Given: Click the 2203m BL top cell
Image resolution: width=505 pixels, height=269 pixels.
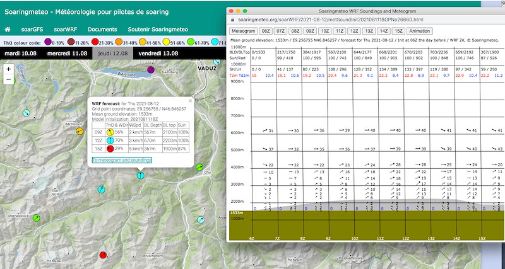Looking at the screenshot, I should pyautogui.click(x=170, y=140).
